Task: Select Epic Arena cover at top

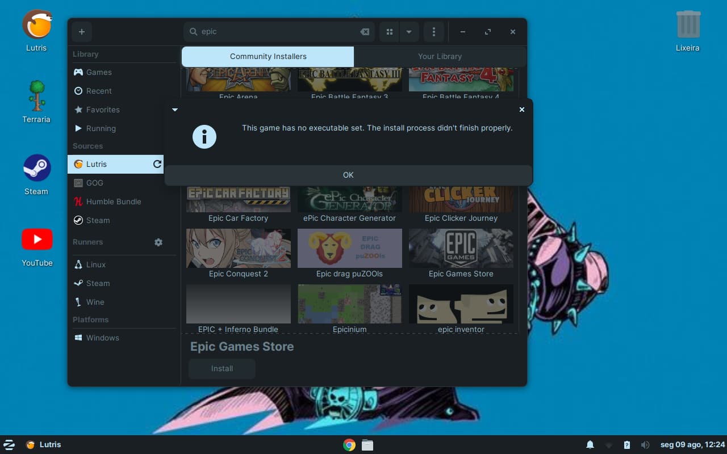Action: pyautogui.click(x=239, y=79)
